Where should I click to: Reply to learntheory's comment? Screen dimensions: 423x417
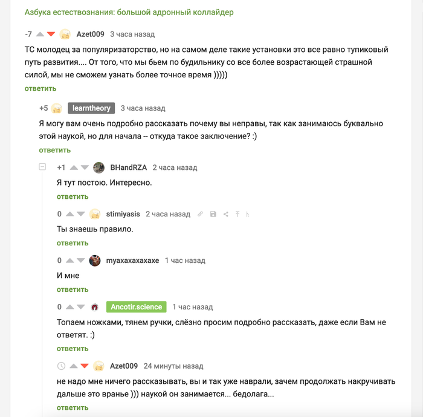click(x=55, y=150)
